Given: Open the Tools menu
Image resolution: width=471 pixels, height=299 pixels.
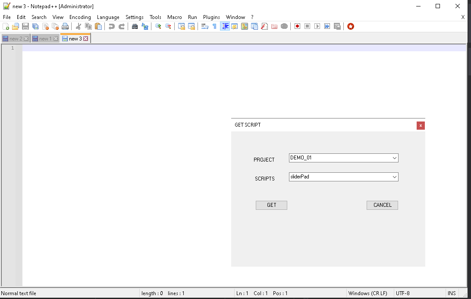Looking at the screenshot, I should click(x=155, y=17).
